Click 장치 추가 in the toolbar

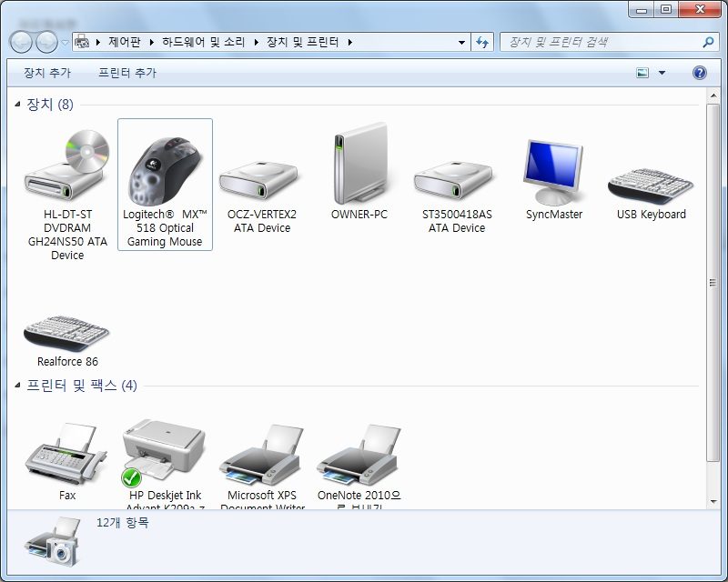[47, 73]
